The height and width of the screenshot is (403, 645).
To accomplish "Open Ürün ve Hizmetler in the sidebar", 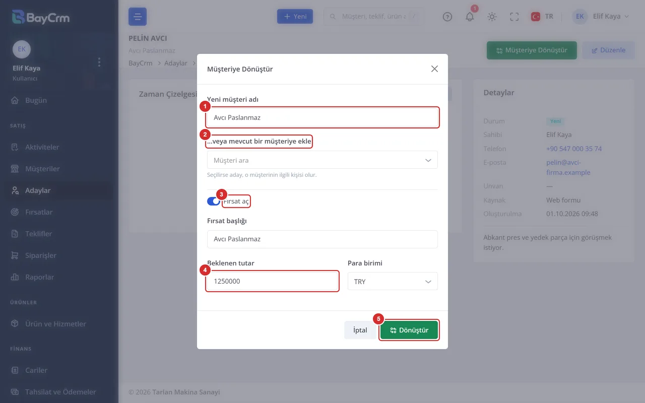I will [x=59, y=324].
